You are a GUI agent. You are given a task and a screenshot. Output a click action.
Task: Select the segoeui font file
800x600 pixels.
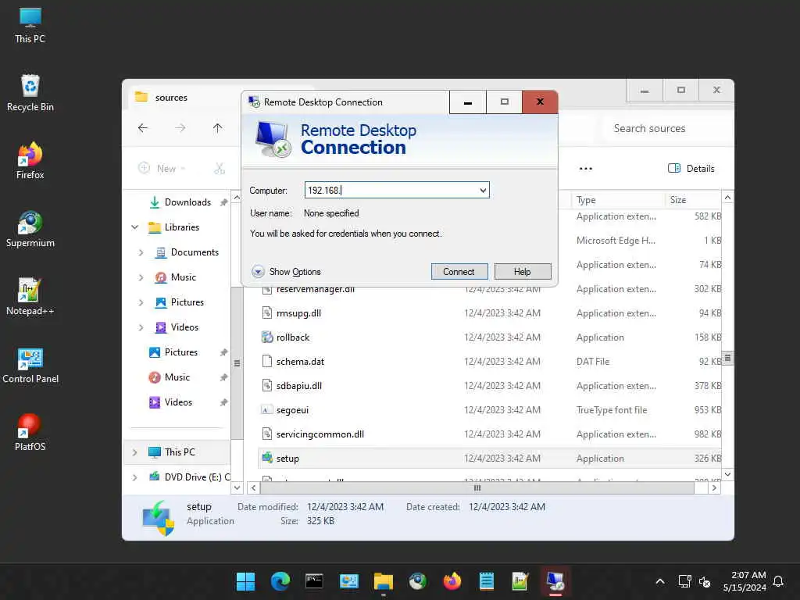489,409
